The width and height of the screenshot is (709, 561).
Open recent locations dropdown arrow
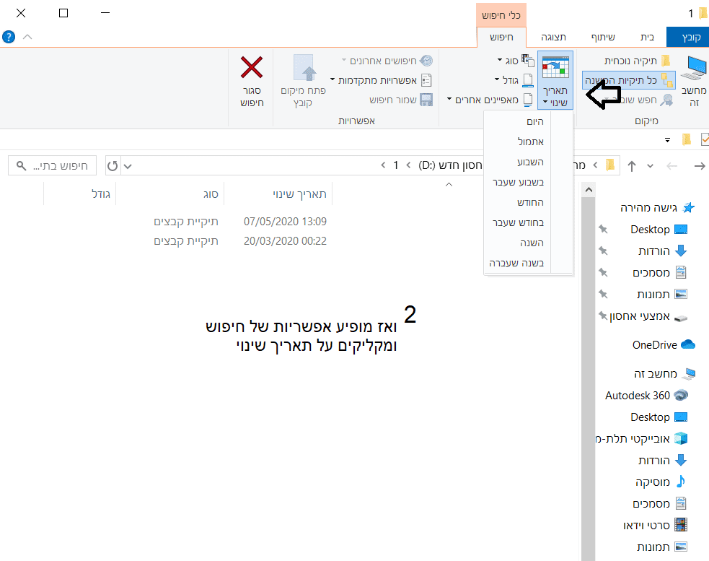[651, 166]
